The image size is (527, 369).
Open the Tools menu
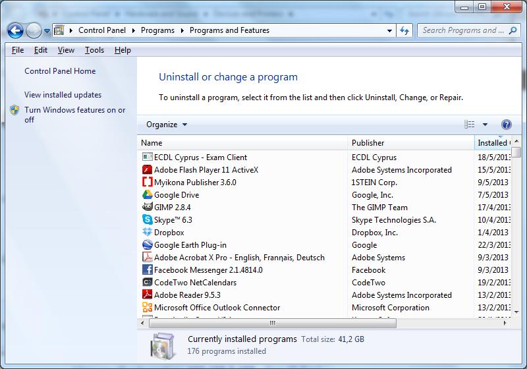94,50
